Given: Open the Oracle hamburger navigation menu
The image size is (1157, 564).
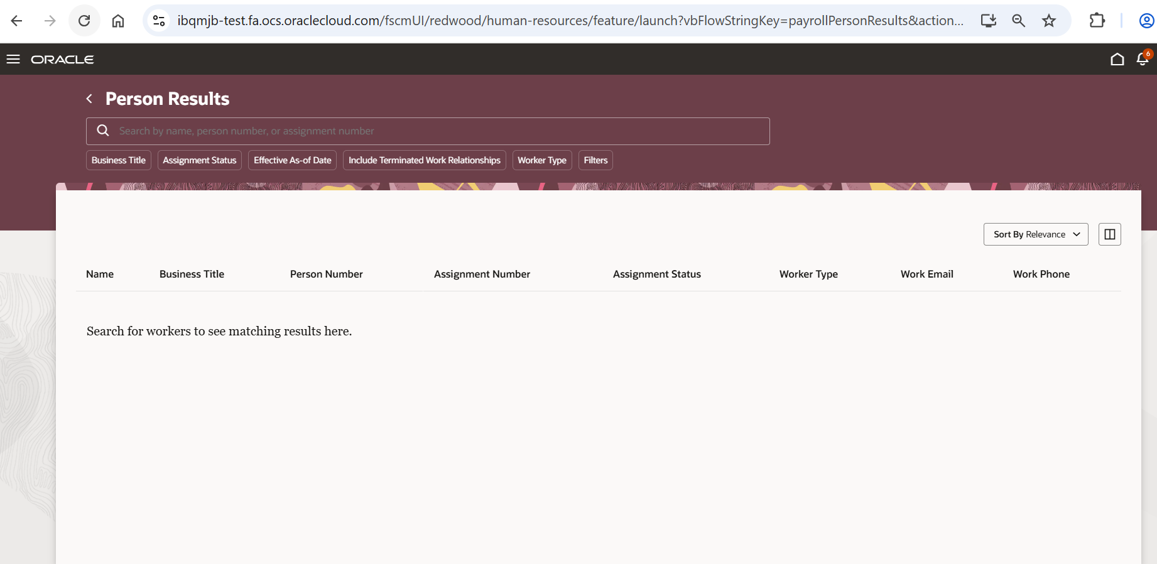Looking at the screenshot, I should coord(13,59).
